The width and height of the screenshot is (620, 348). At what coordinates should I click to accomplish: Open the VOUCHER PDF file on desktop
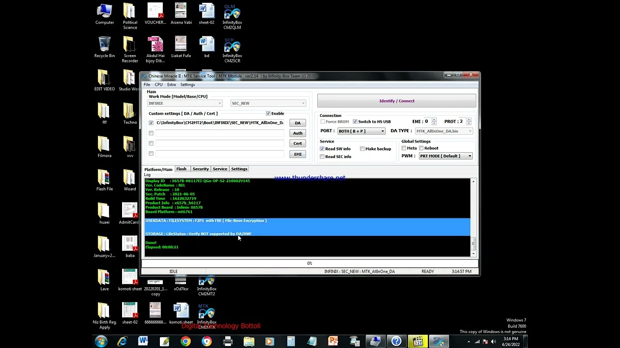coord(155,14)
